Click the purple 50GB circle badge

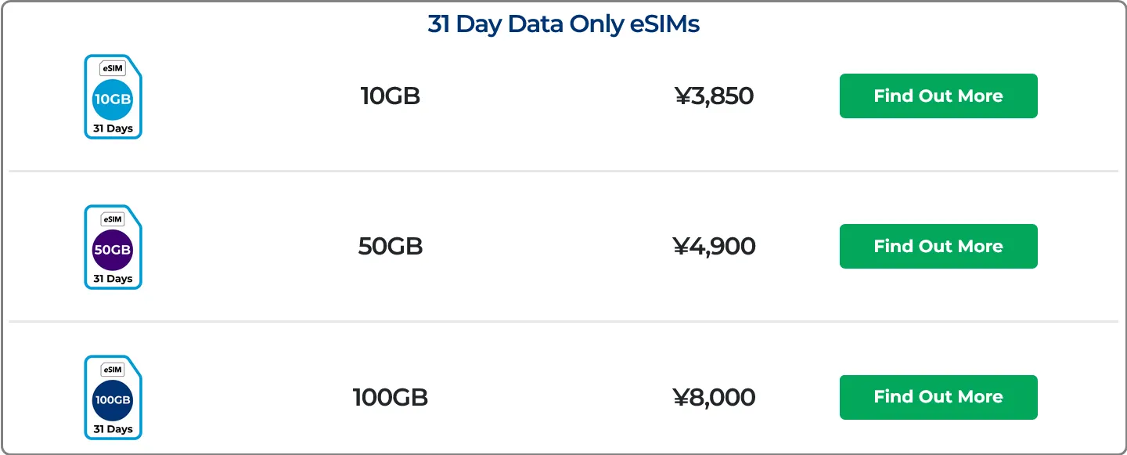(113, 250)
